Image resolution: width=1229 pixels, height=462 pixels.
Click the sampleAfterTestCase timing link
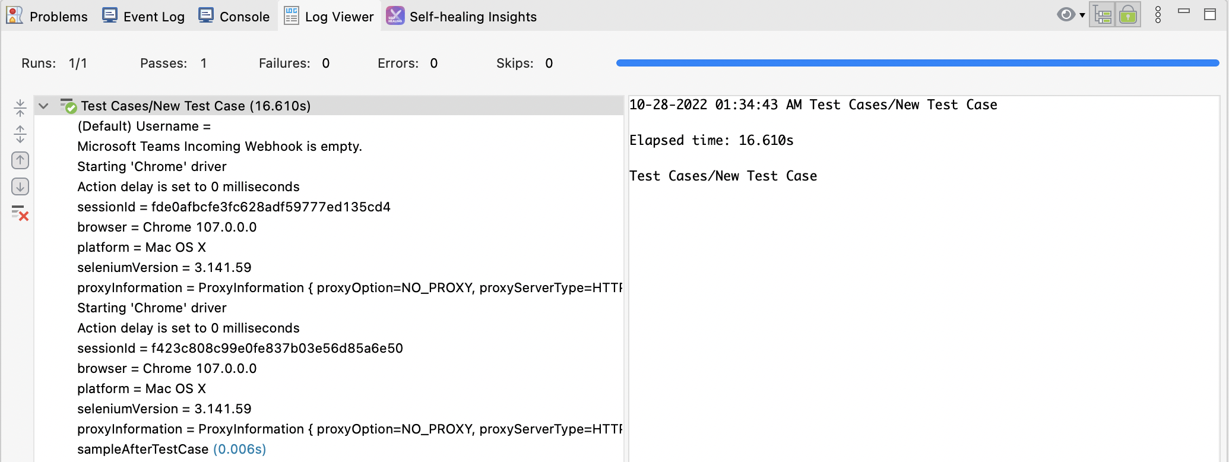239,449
